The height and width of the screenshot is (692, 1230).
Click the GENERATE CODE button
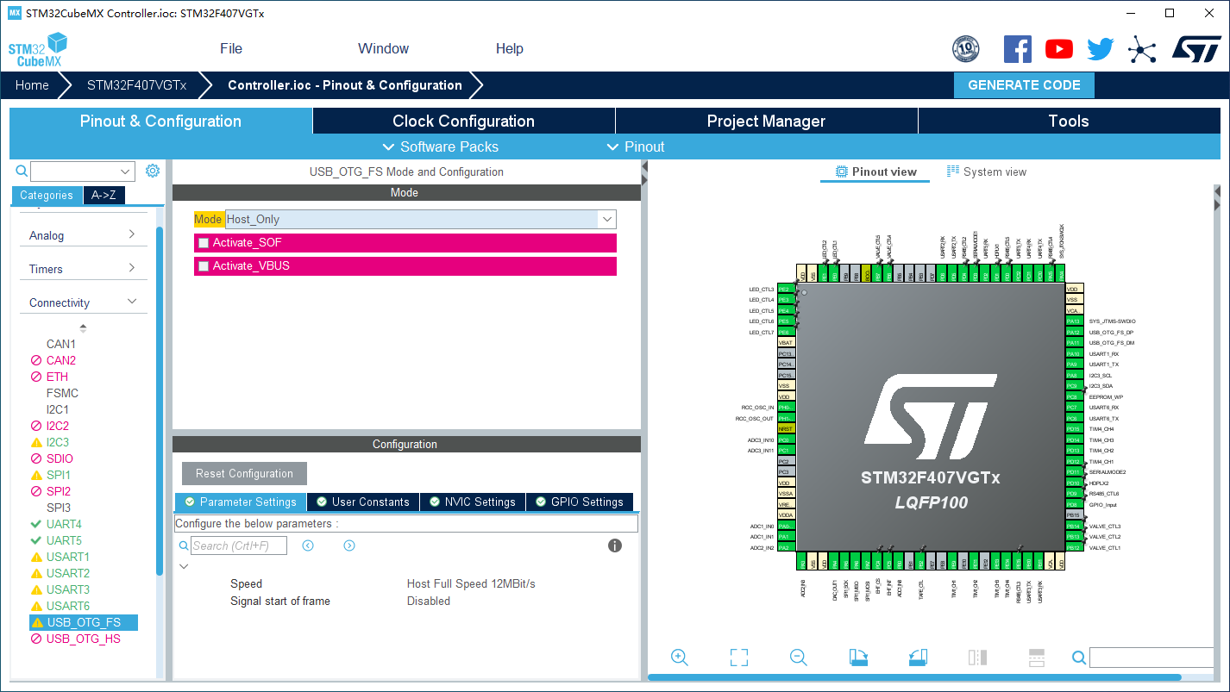pos(1024,85)
